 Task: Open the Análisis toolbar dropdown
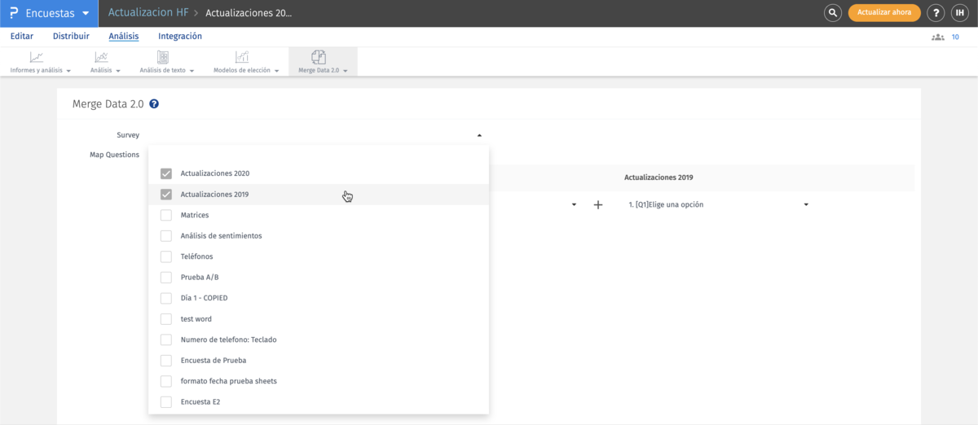[x=105, y=71]
